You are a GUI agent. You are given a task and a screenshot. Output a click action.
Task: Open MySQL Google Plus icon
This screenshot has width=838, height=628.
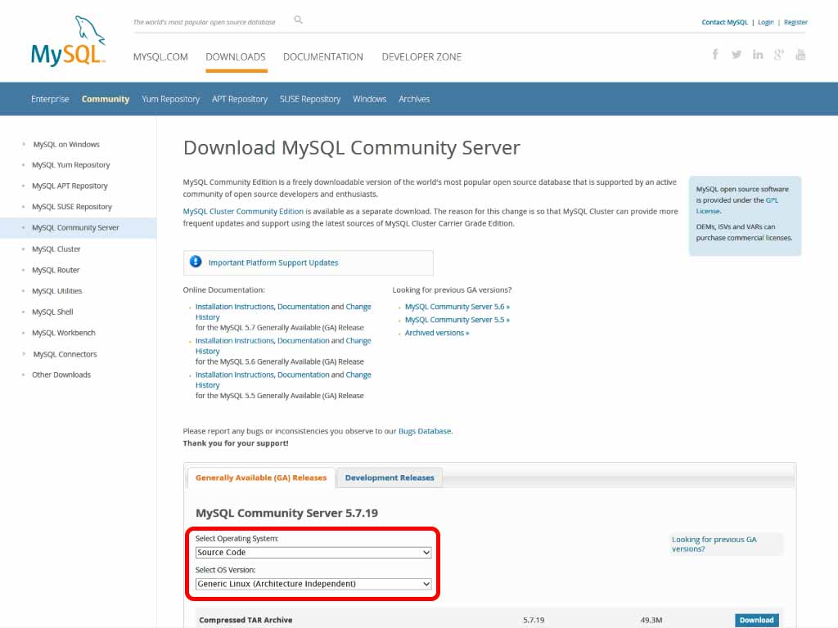click(x=779, y=55)
